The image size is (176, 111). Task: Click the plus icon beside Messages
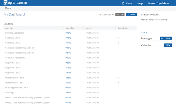pyautogui.click(x=162, y=38)
